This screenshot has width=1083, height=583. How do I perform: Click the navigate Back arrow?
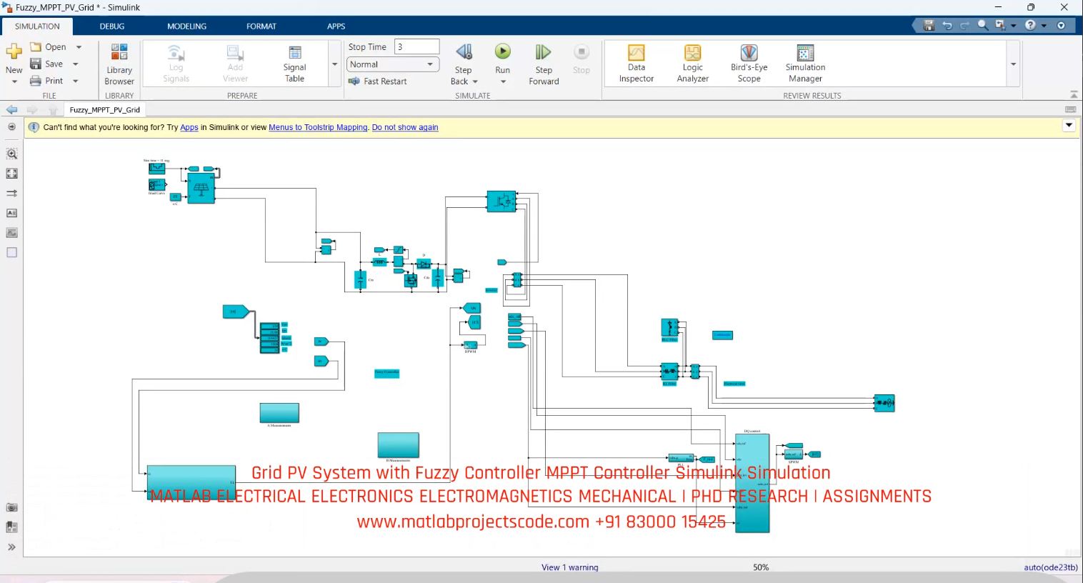[x=11, y=109]
